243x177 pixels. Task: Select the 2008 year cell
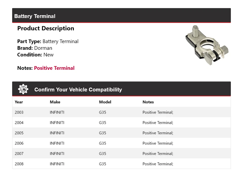click(x=19, y=164)
